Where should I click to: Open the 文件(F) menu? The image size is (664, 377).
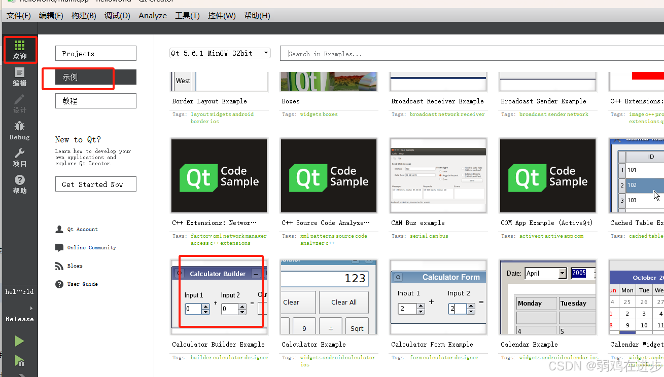tap(19, 16)
